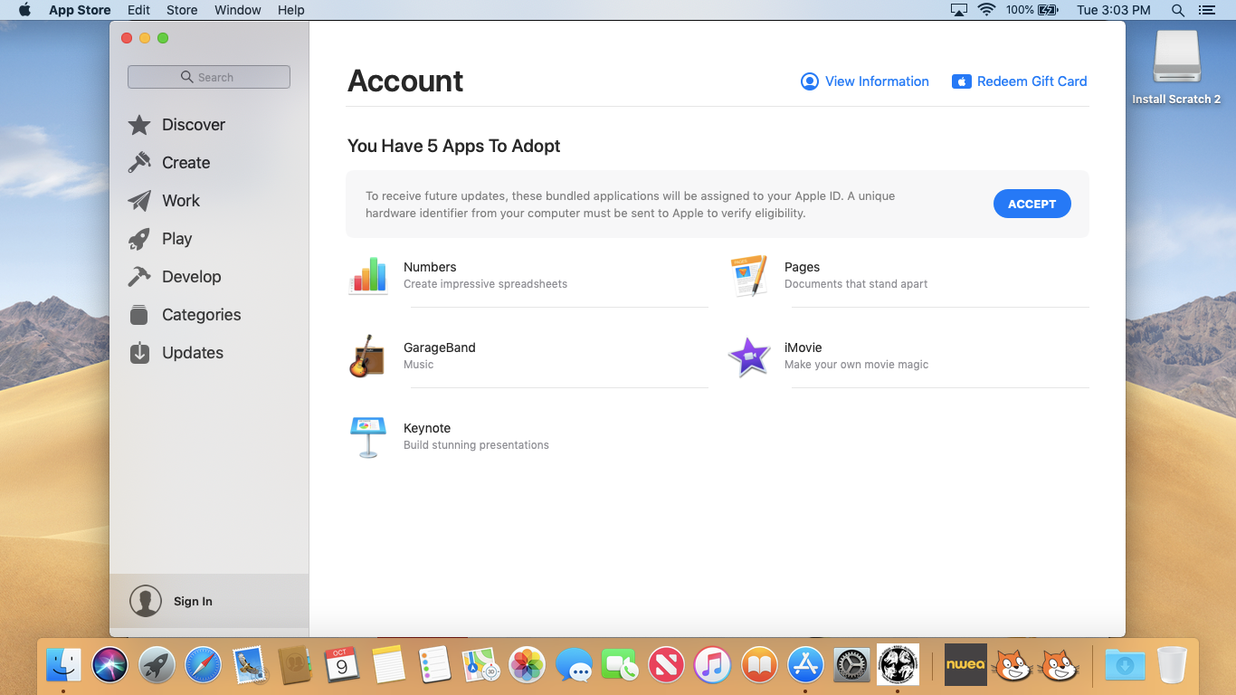The image size is (1236, 695).
Task: Click "Documents that stand apart" text
Action: (856, 284)
